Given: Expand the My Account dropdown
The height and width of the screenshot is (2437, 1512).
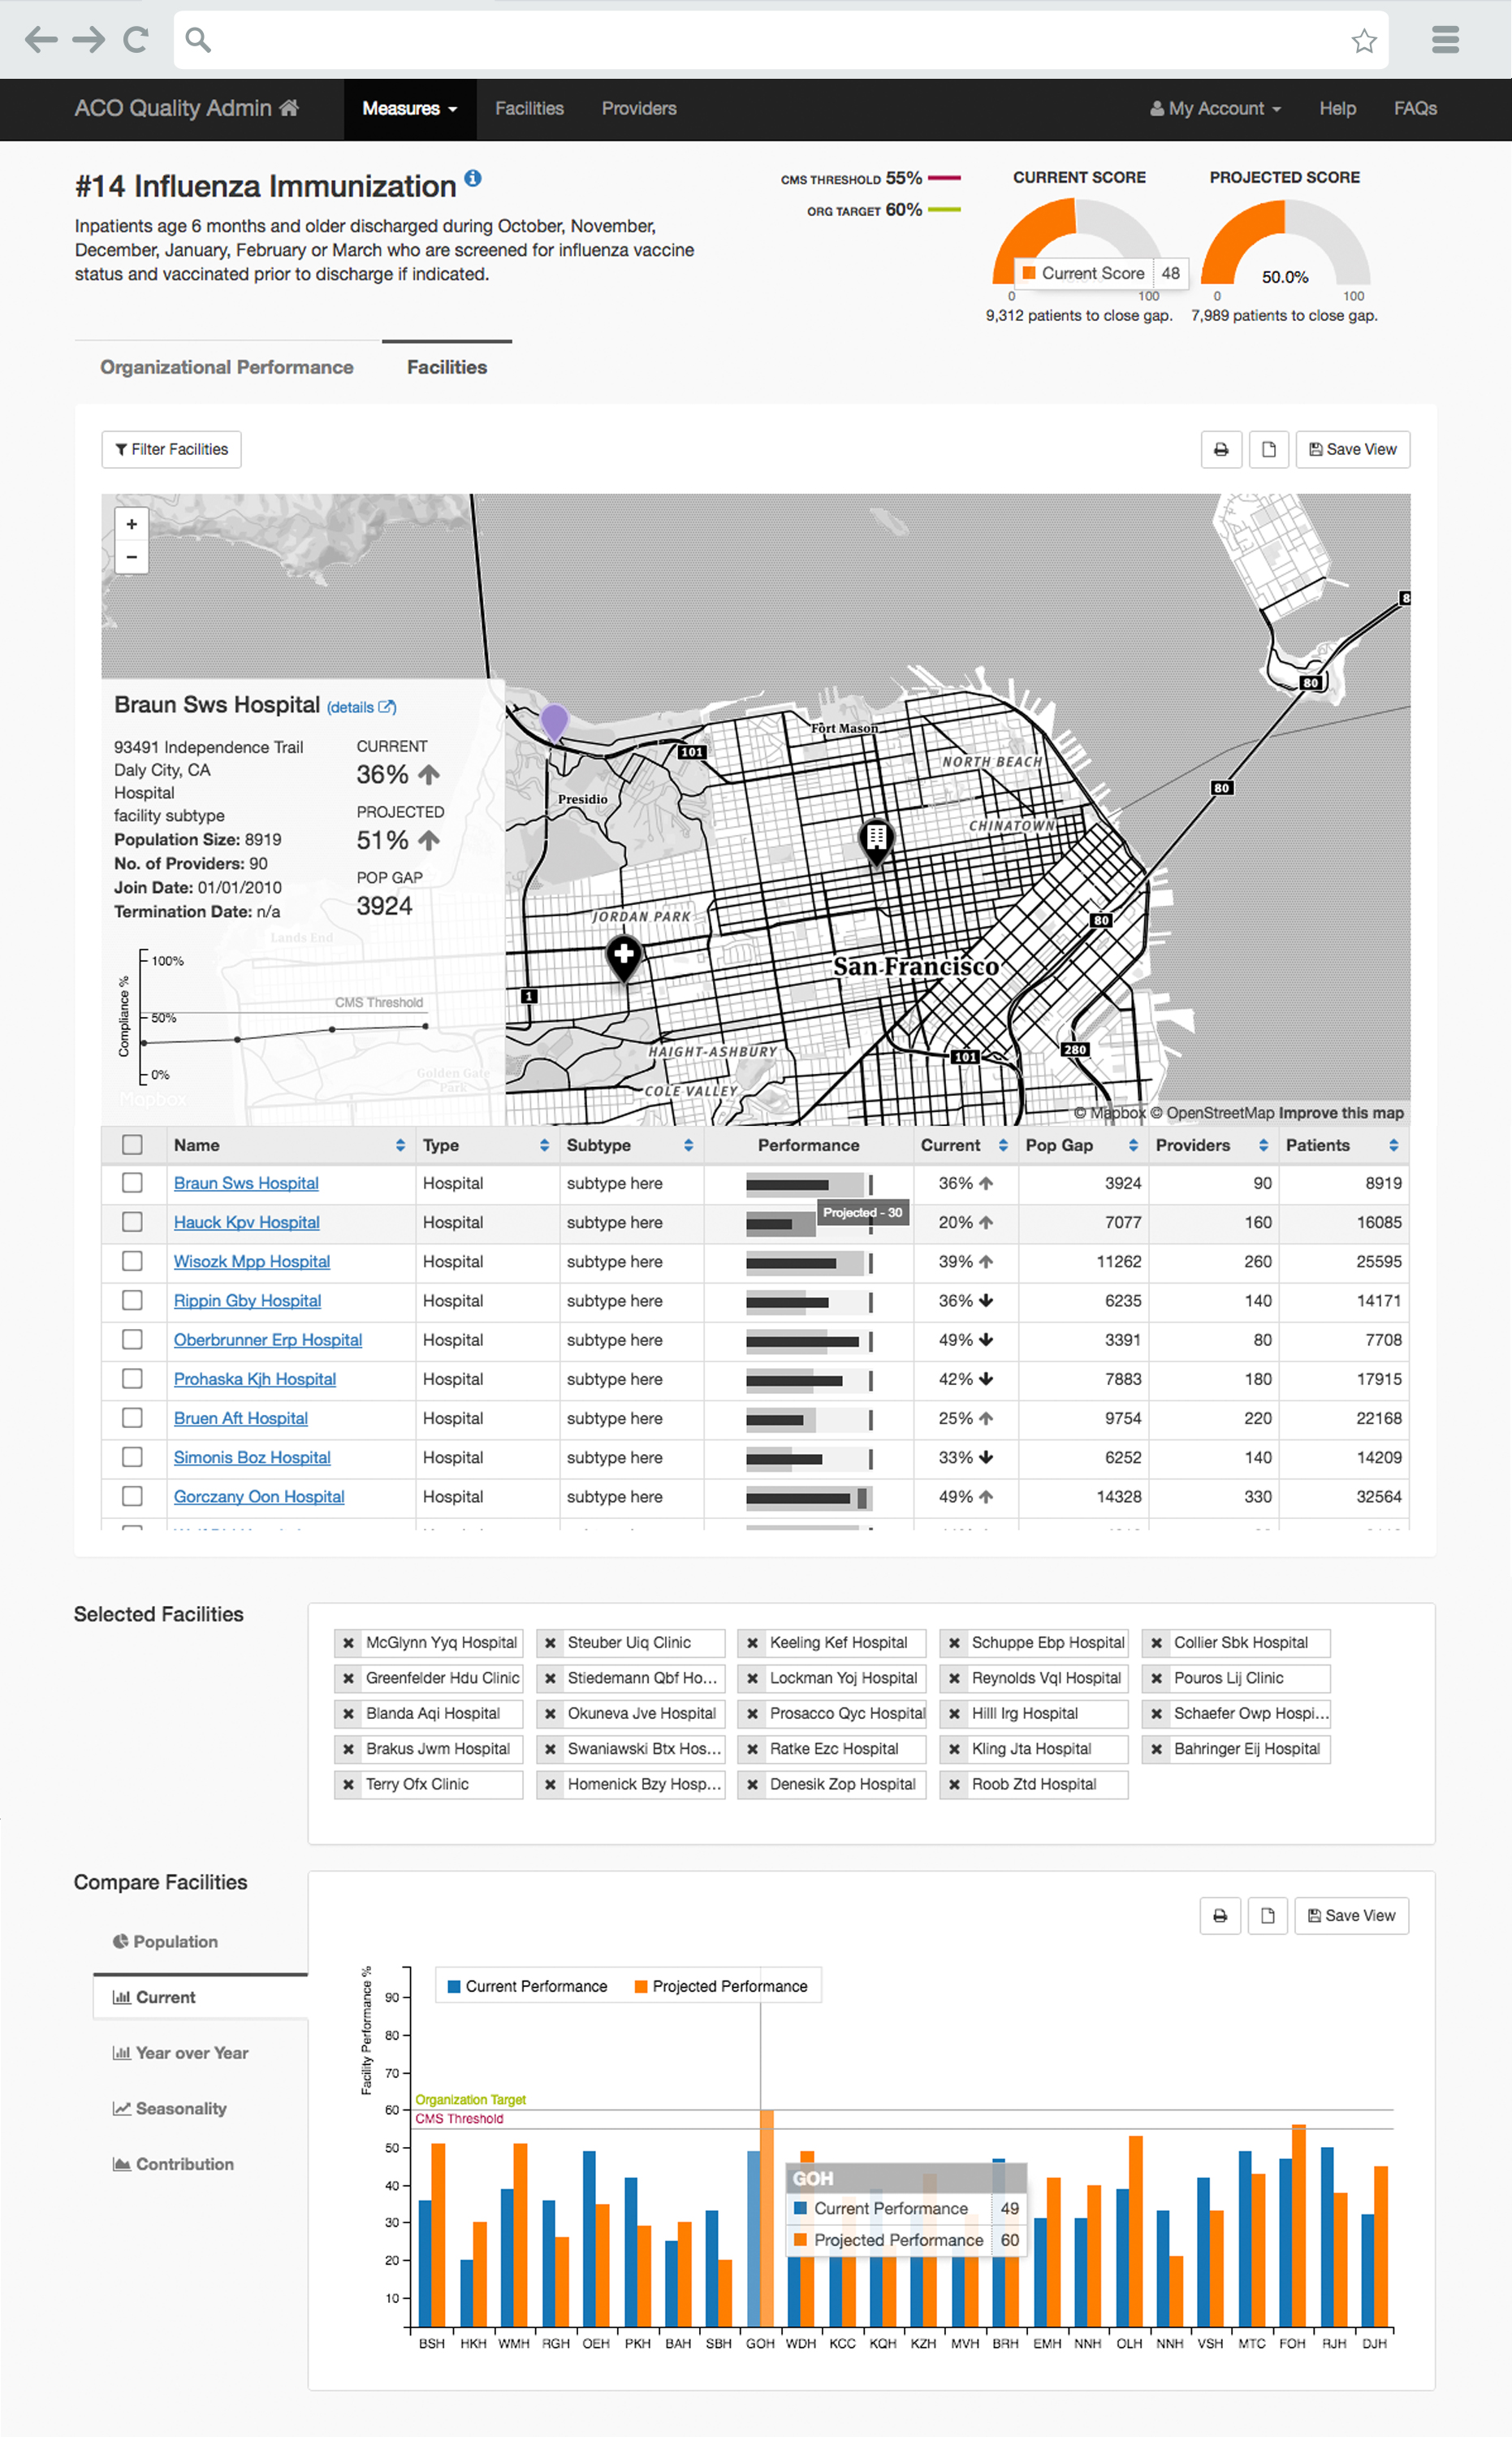Looking at the screenshot, I should 1215,108.
